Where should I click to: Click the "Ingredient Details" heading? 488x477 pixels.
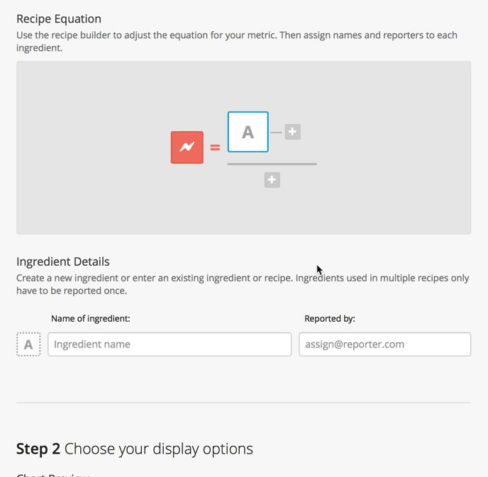(x=63, y=262)
